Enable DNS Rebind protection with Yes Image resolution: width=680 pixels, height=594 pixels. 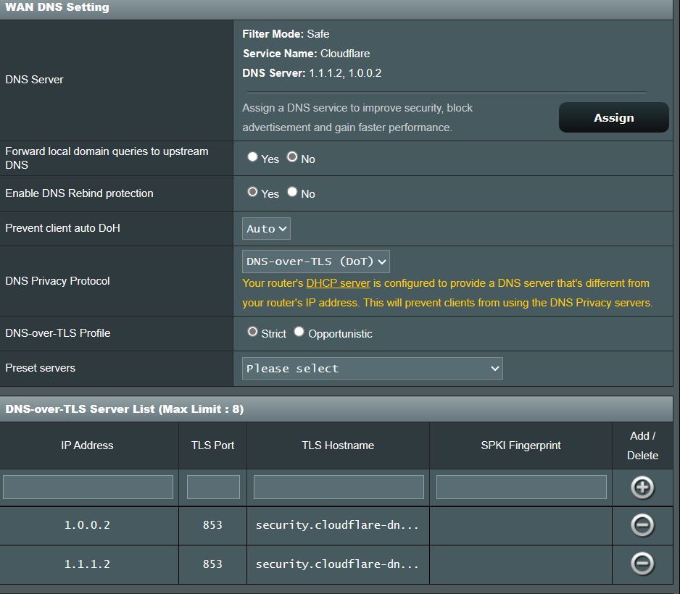(x=252, y=192)
